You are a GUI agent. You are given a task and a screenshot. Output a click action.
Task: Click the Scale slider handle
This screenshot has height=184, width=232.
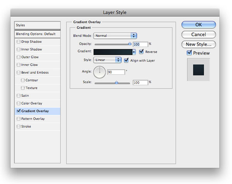(117, 83)
